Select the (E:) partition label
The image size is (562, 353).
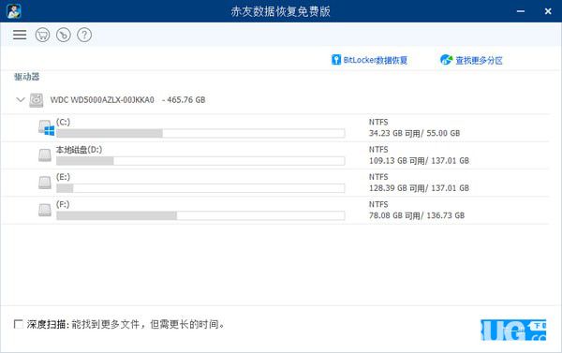coord(63,177)
